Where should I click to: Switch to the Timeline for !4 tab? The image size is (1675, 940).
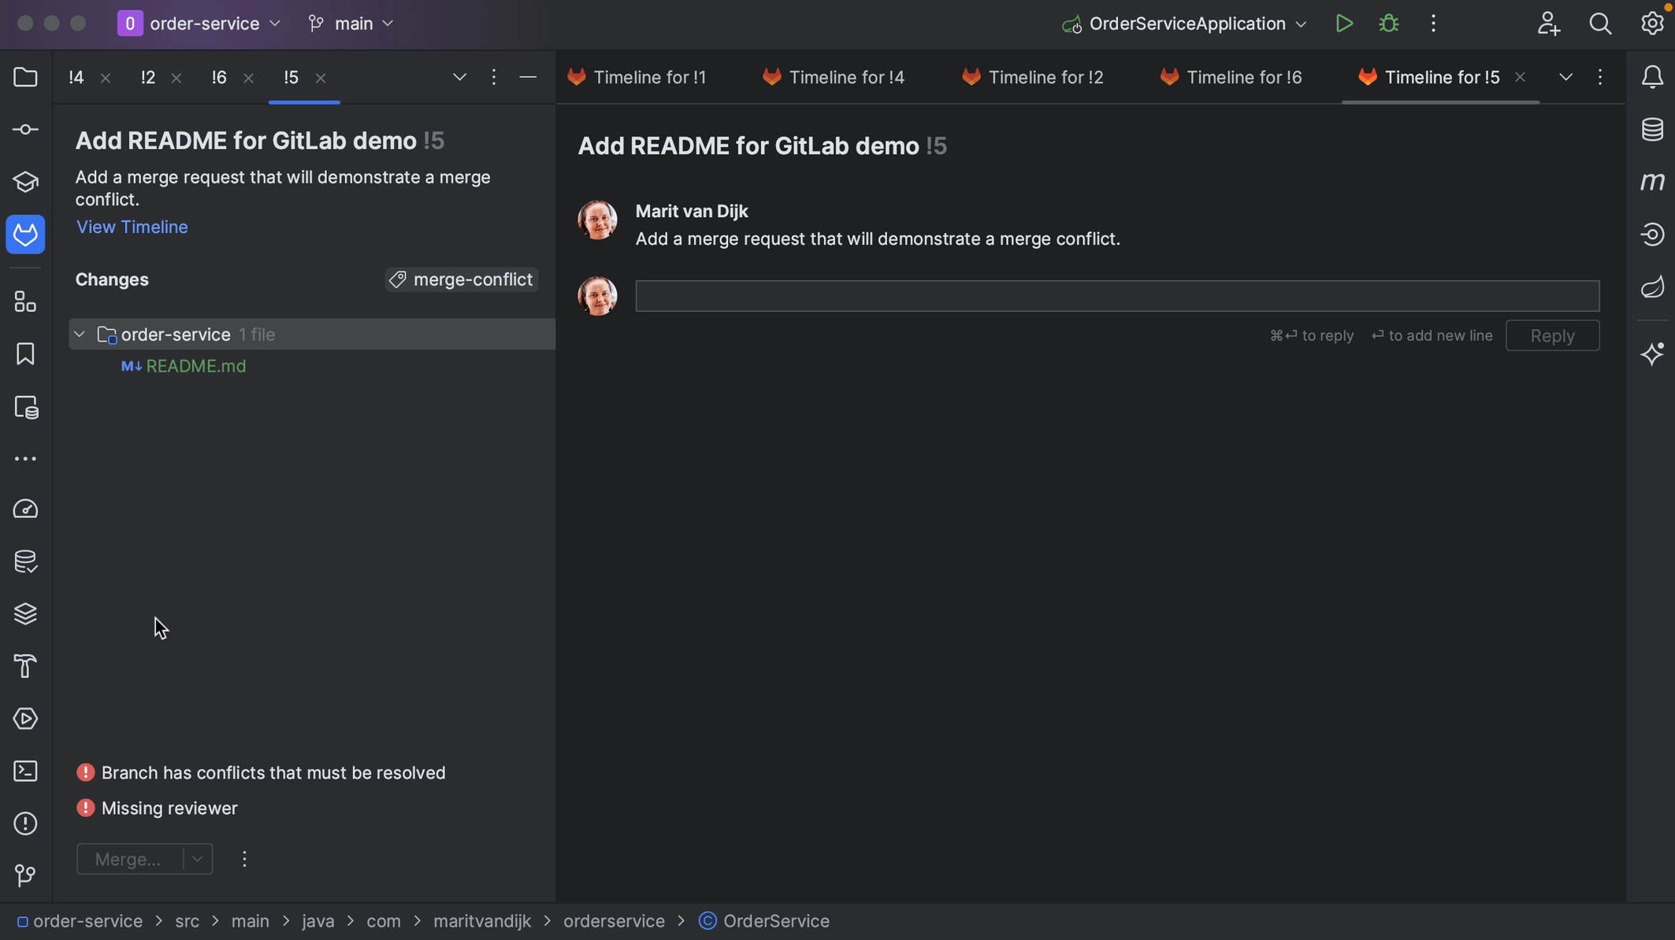846,77
